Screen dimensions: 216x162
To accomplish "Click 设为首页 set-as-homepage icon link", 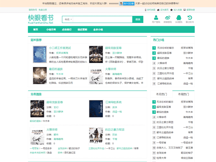I will 162,10.
